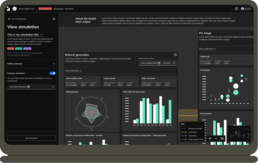The height and width of the screenshot is (163, 258).
Task: Open the compare simulation dropdown arrow
Action: click(x=53, y=87)
